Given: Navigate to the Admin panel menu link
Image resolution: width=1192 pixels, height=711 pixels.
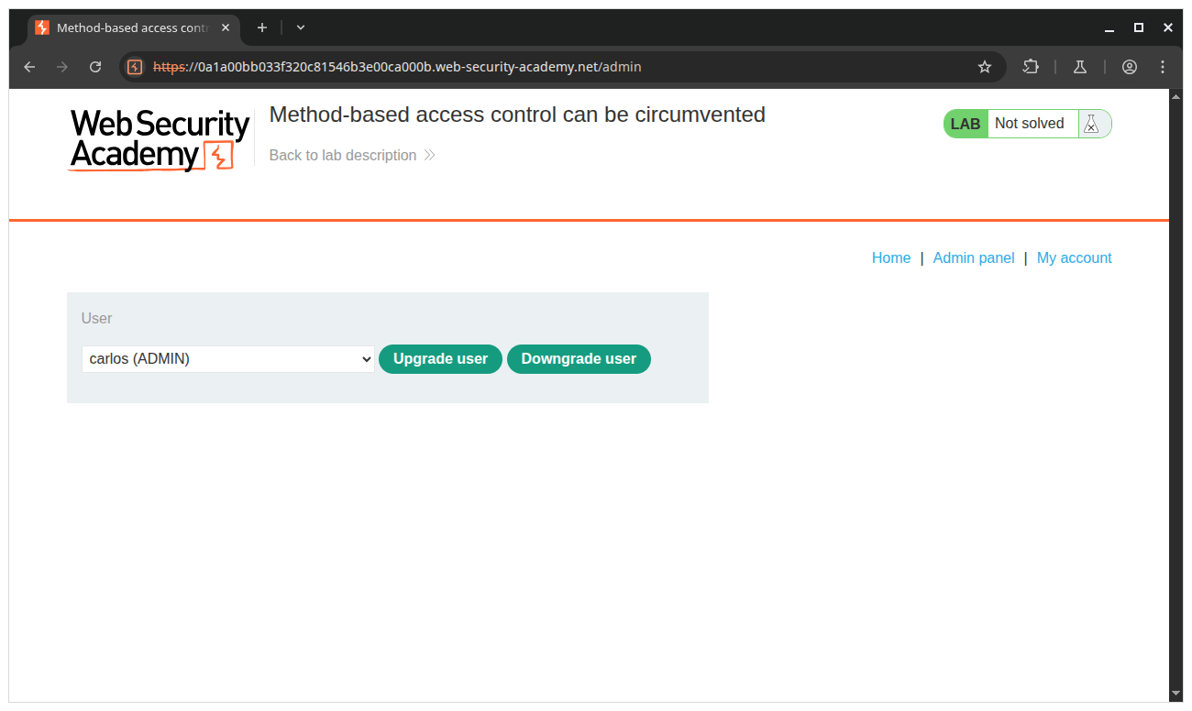Looking at the screenshot, I should [x=973, y=257].
